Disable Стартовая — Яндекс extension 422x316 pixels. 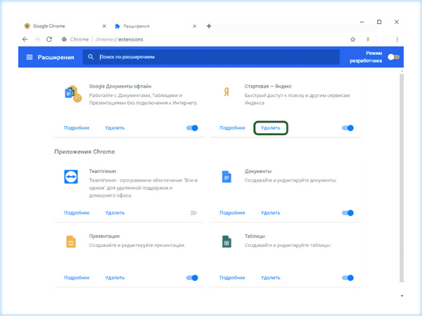tap(347, 127)
